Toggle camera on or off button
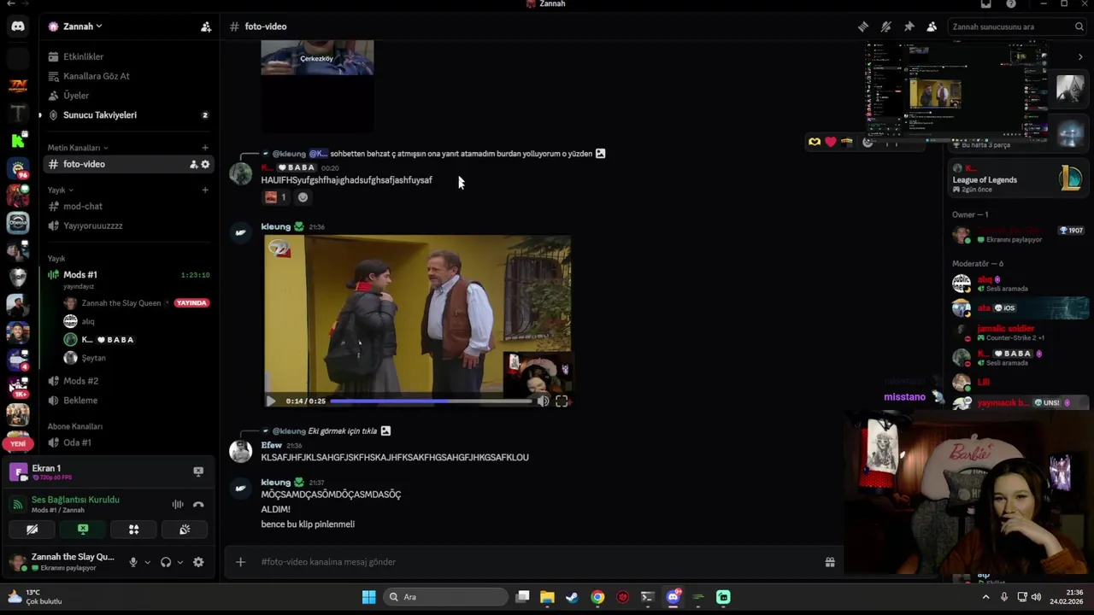This screenshot has width=1094, height=615. coord(32,530)
